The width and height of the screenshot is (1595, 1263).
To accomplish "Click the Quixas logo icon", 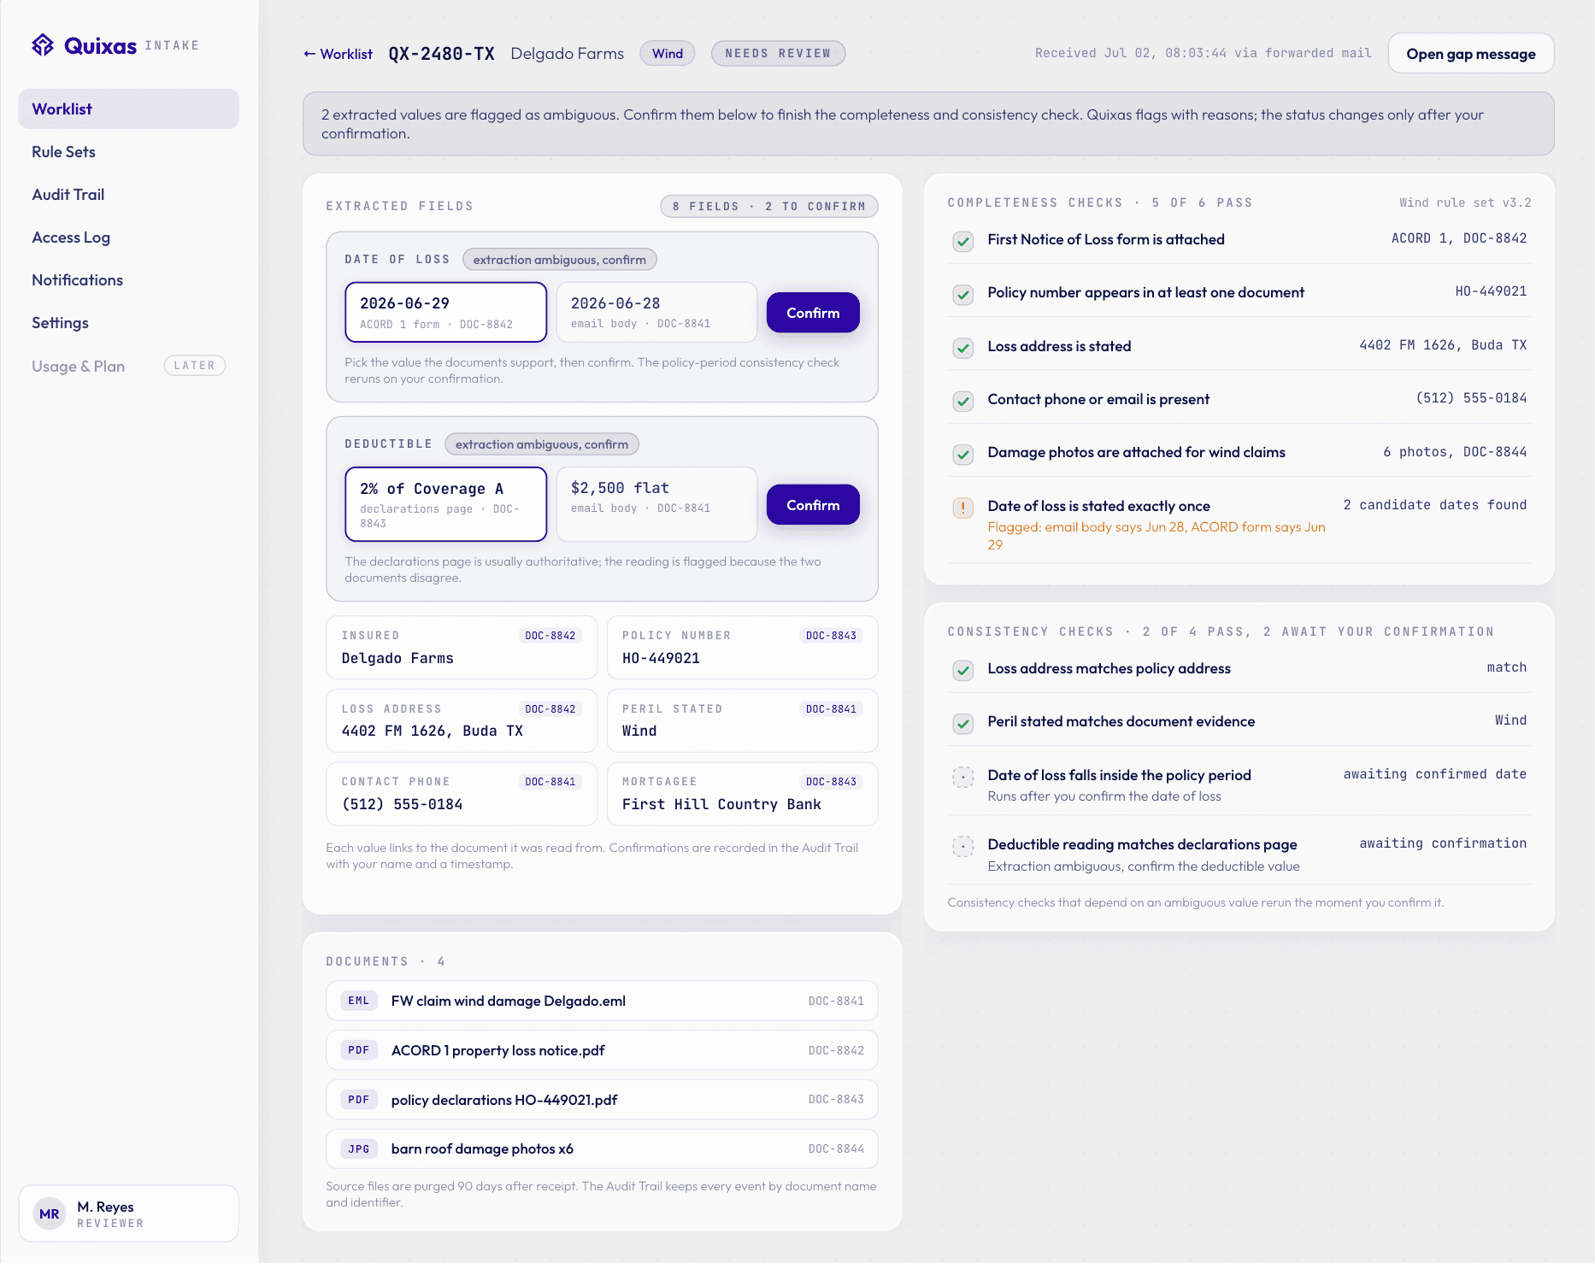I will pos(43,45).
